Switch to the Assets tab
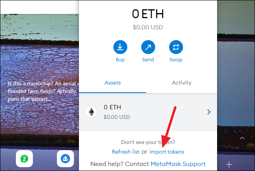The width and height of the screenshot is (255, 171). (x=113, y=83)
